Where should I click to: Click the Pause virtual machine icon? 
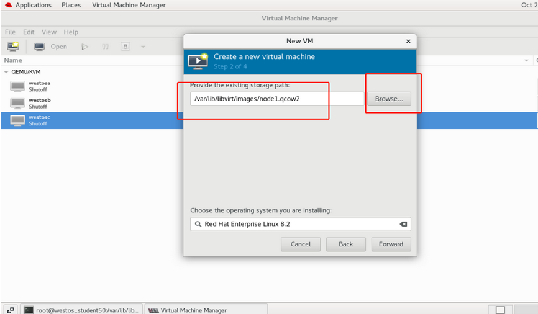pyautogui.click(x=106, y=47)
